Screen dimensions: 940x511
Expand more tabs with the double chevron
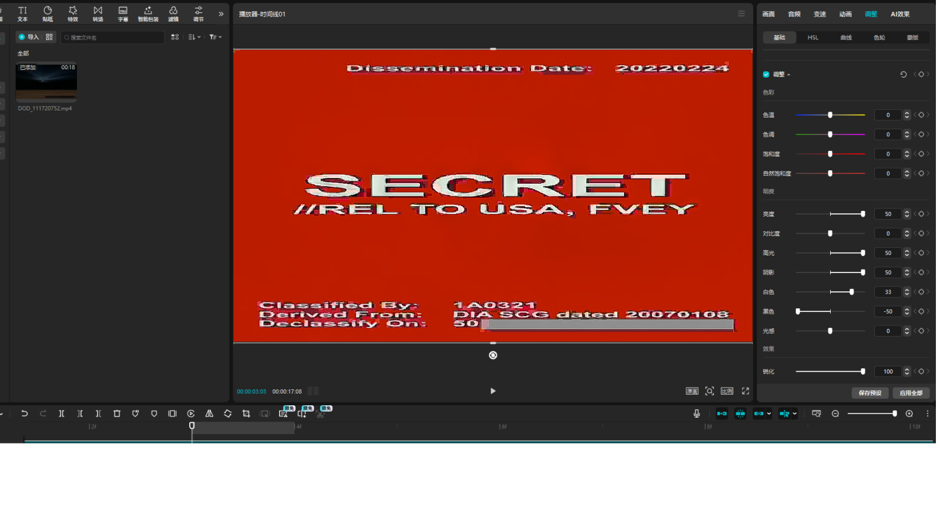[x=221, y=14]
